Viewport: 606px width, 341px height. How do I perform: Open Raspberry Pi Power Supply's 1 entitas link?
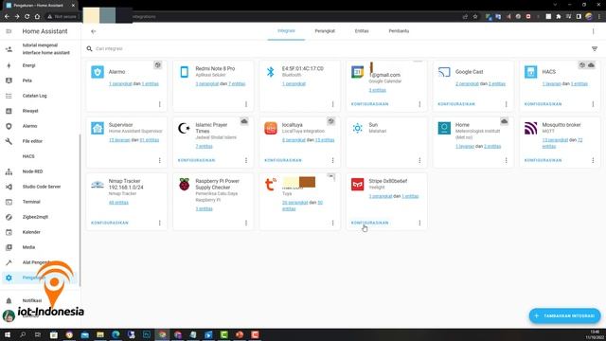[205, 208]
